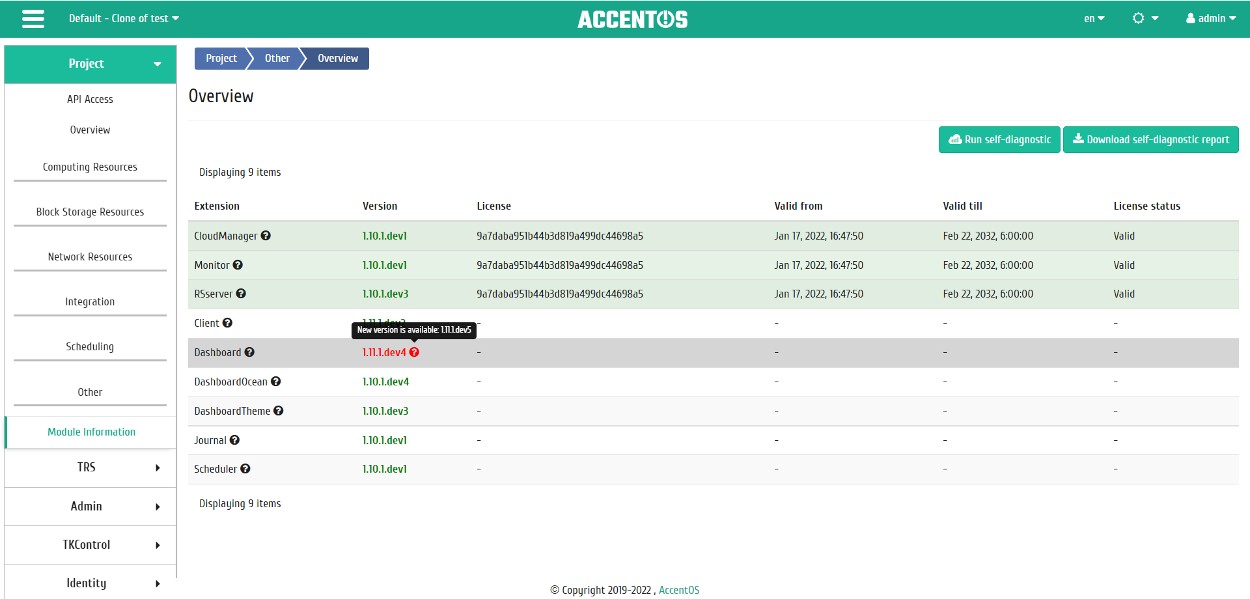1250x599 pixels.
Task: Click the help icon next to Scheduler
Action: 245,469
